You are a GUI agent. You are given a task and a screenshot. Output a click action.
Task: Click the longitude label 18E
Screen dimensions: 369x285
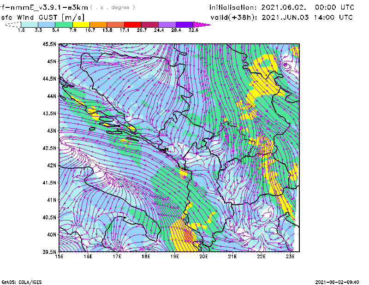pos(146,256)
